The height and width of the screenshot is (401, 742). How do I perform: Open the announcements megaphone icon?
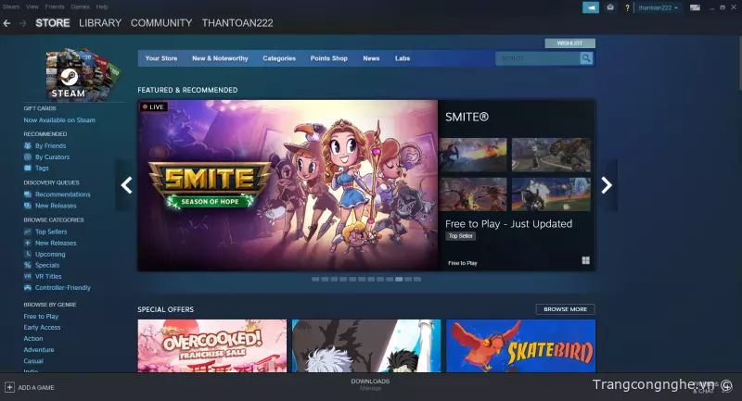(591, 7)
